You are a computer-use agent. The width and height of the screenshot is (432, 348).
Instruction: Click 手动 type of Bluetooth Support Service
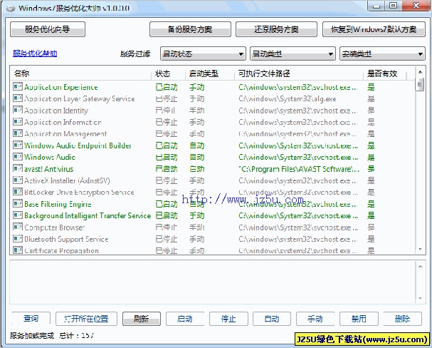tap(196, 239)
